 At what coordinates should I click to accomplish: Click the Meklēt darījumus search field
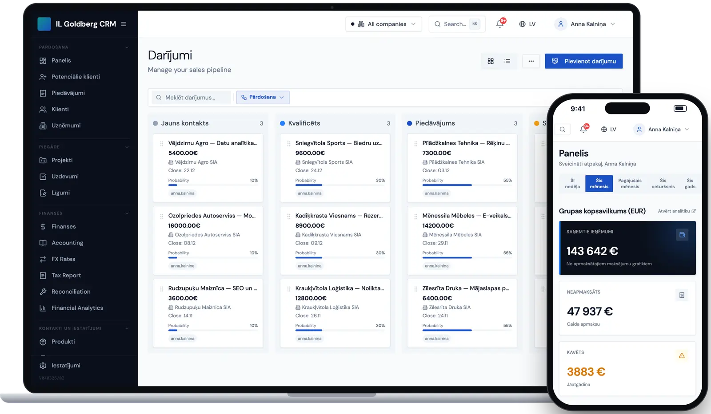(x=192, y=98)
